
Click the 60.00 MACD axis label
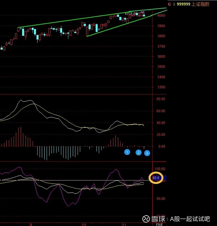pos(161,111)
